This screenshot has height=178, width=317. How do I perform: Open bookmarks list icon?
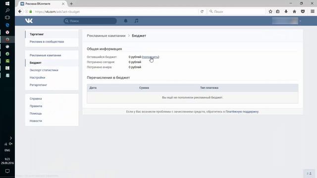coord(278,11)
